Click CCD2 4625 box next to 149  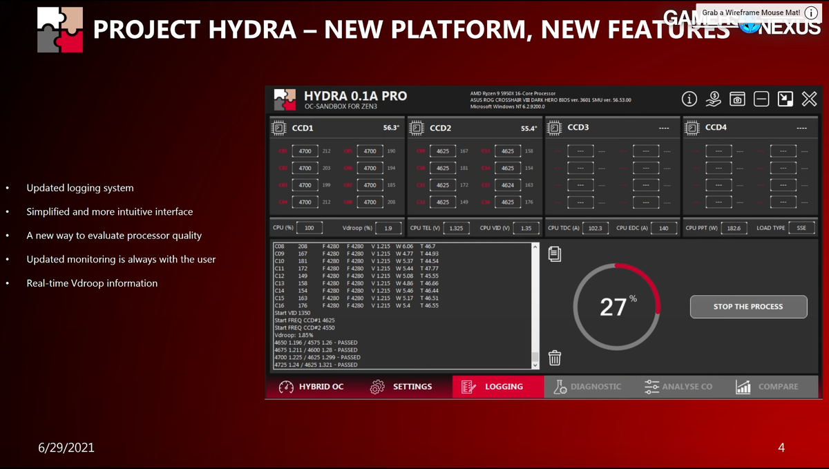(443, 202)
